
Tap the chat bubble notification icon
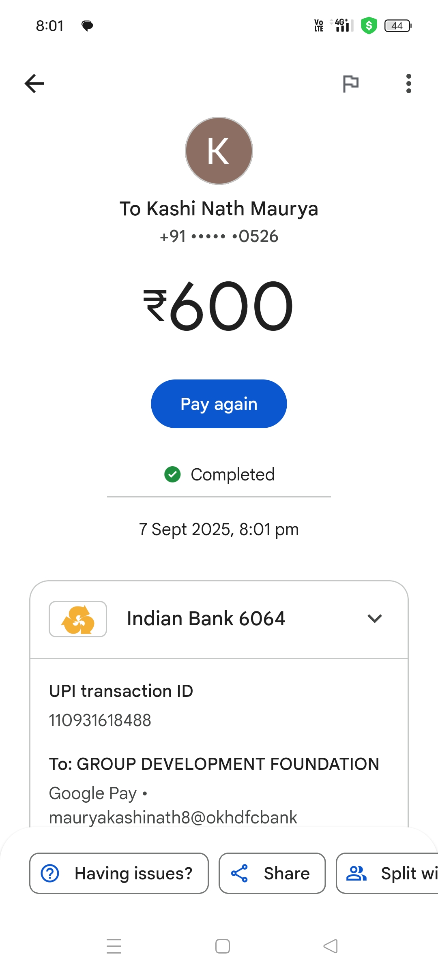87,26
